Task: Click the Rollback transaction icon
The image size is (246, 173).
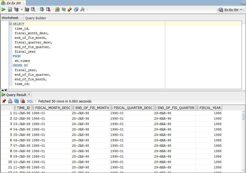Action: coord(48,9)
